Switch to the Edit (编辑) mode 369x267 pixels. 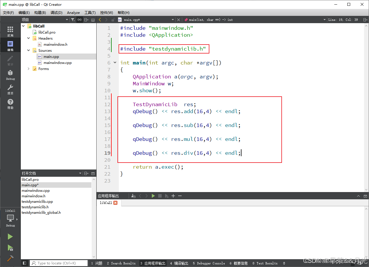coord(10,46)
